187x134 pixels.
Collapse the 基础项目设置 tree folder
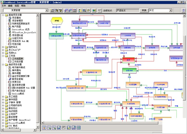tap(3, 15)
